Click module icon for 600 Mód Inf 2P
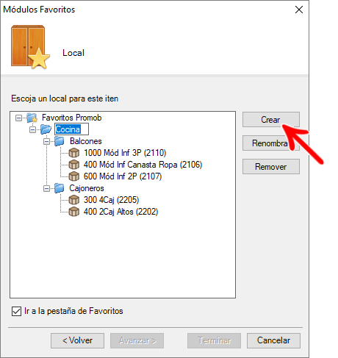Viewport: 338px width, 358px height. pos(73,176)
